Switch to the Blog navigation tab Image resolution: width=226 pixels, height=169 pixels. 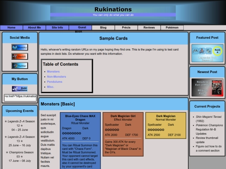(x=103, y=28)
